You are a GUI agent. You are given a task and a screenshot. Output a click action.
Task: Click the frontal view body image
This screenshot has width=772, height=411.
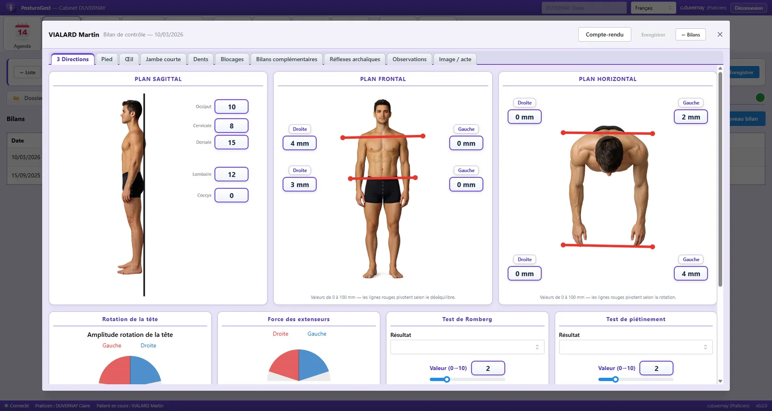383,188
